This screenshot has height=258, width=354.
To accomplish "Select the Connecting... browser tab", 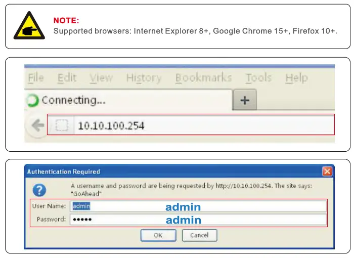I will point(128,100).
